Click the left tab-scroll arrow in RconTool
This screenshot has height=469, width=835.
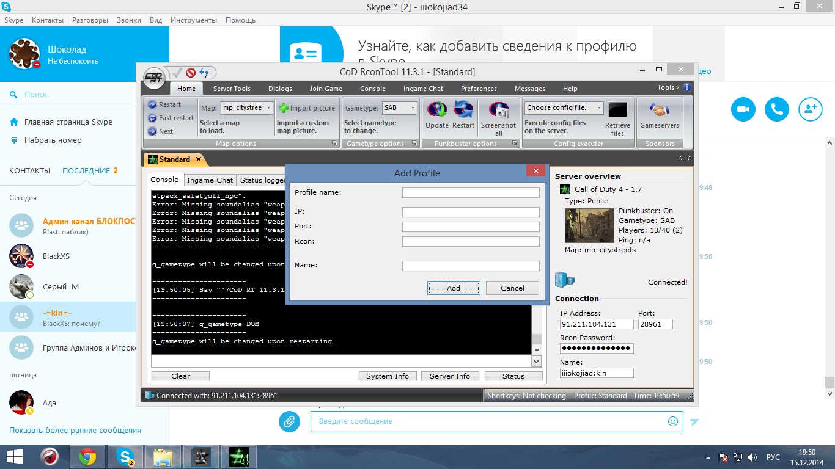[x=682, y=158]
